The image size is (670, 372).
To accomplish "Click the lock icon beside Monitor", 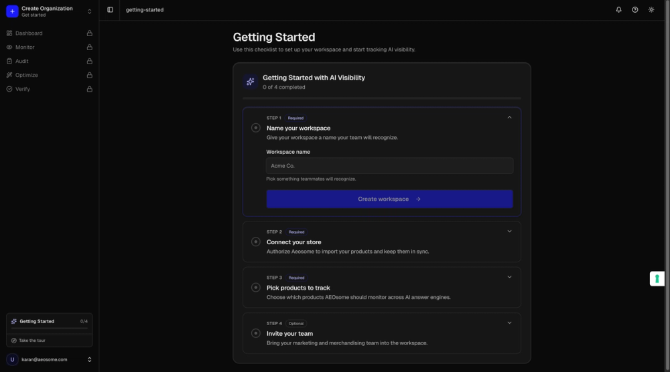I will 89,48.
